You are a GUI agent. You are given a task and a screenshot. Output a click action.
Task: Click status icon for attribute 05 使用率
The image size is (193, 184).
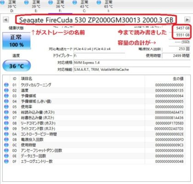coord(6,107)
